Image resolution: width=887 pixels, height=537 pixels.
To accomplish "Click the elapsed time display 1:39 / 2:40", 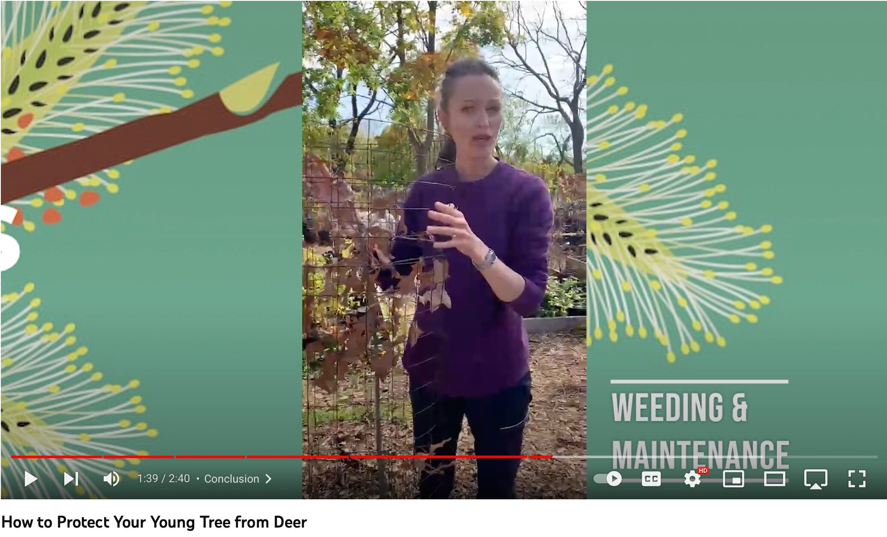I will pyautogui.click(x=163, y=478).
